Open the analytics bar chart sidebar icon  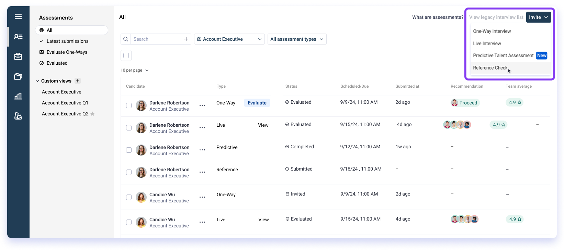click(x=18, y=96)
